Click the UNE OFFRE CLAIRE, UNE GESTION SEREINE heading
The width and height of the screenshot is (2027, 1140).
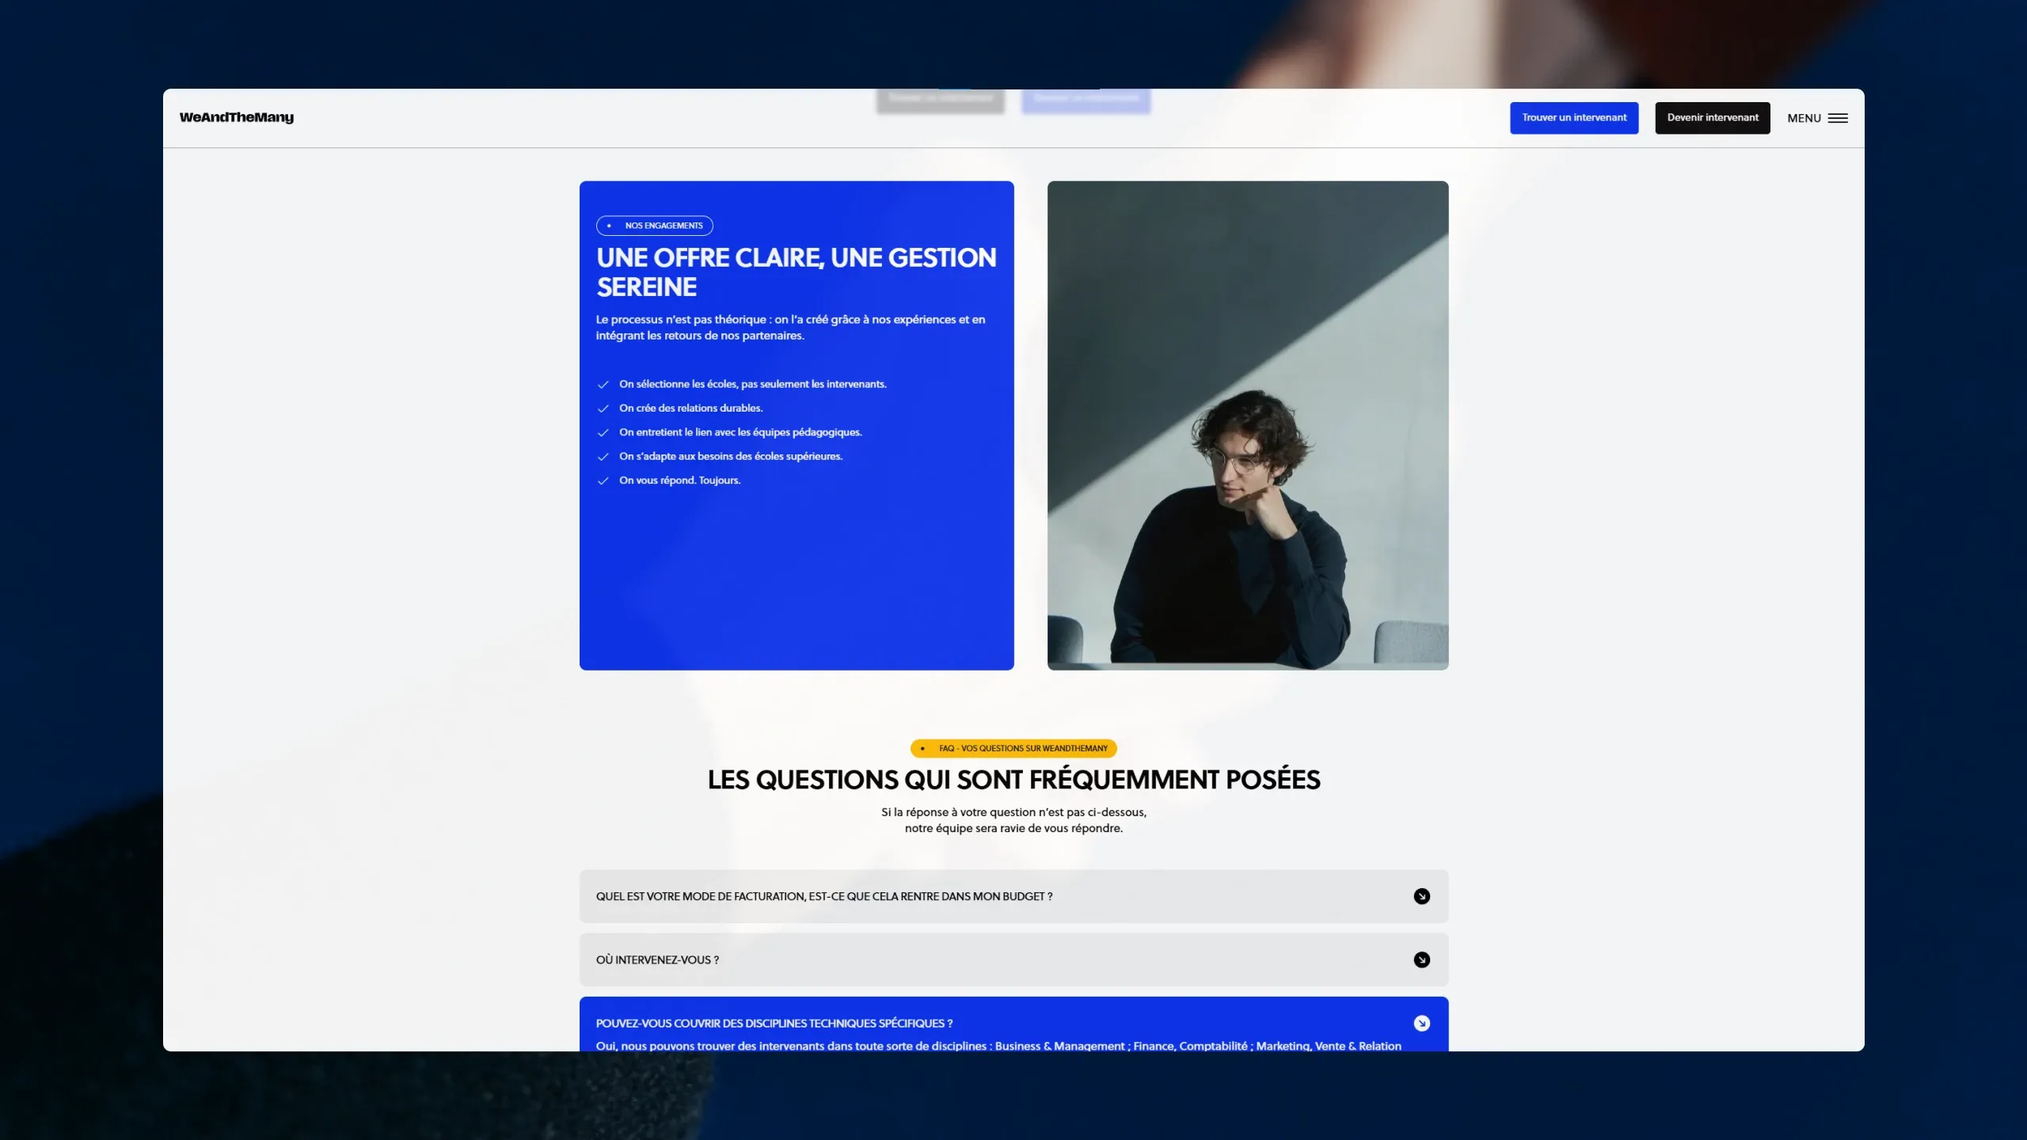797,272
